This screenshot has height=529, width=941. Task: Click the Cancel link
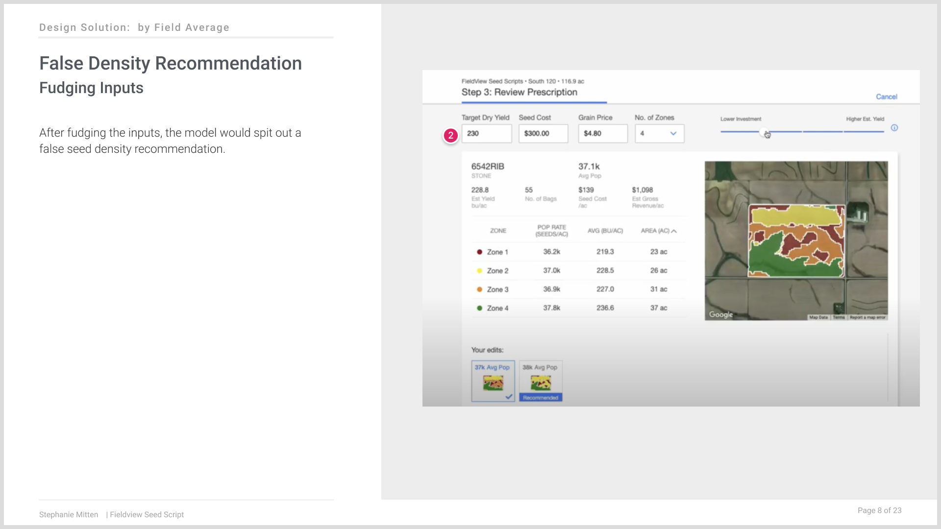click(x=886, y=96)
